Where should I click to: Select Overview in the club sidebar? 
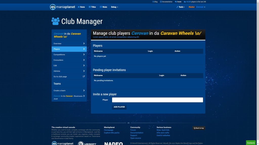click(69, 44)
